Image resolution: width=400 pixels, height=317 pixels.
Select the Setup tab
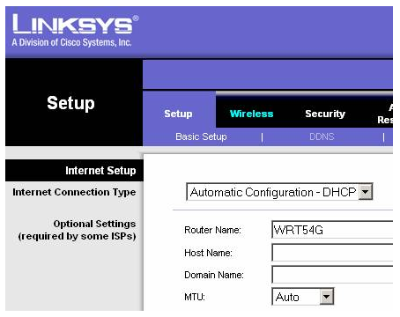point(178,114)
